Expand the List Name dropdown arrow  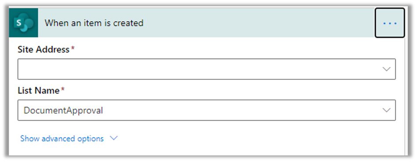pos(386,110)
